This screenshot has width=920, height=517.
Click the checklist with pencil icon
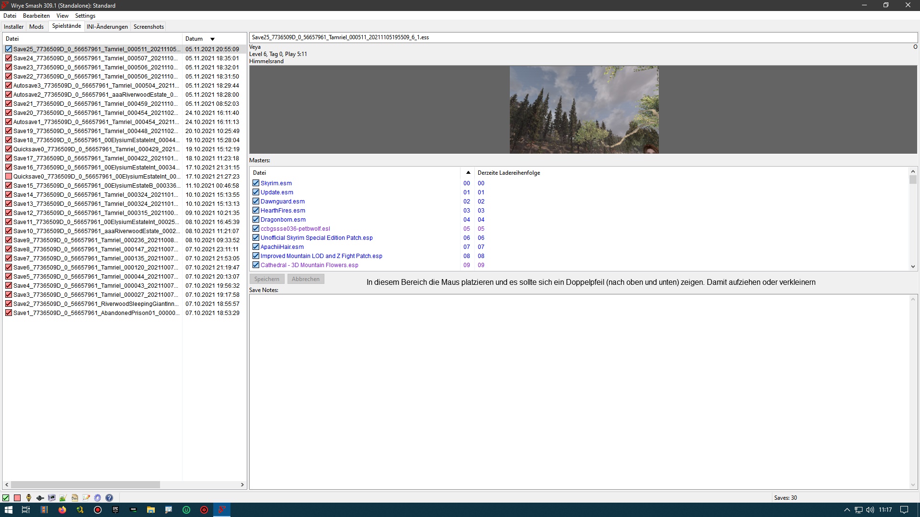(86, 498)
